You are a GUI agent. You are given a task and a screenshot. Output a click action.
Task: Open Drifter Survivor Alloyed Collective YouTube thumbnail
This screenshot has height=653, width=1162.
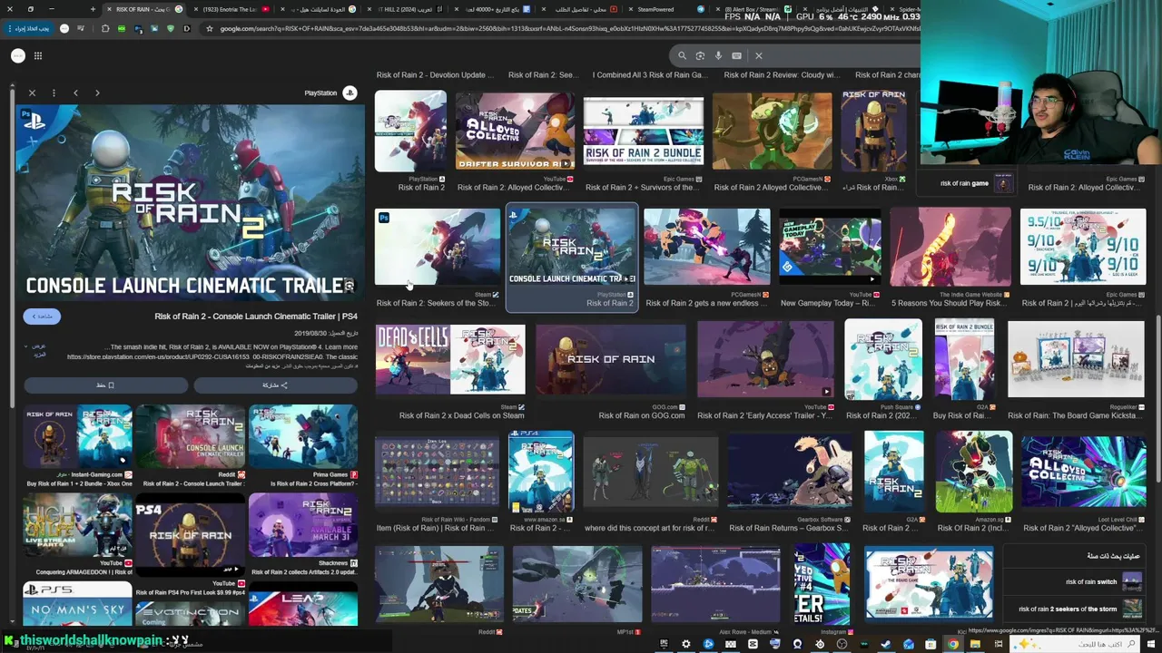515,130
